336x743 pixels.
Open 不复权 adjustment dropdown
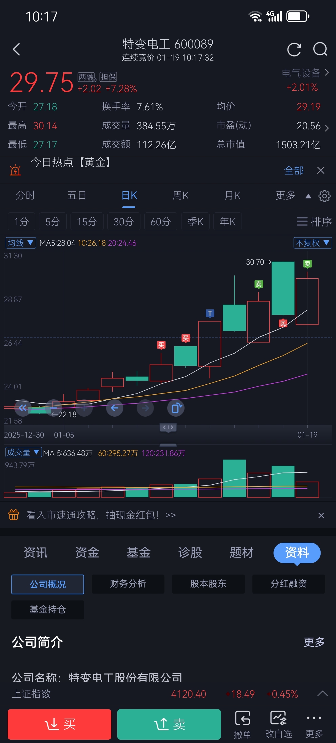[x=313, y=243]
